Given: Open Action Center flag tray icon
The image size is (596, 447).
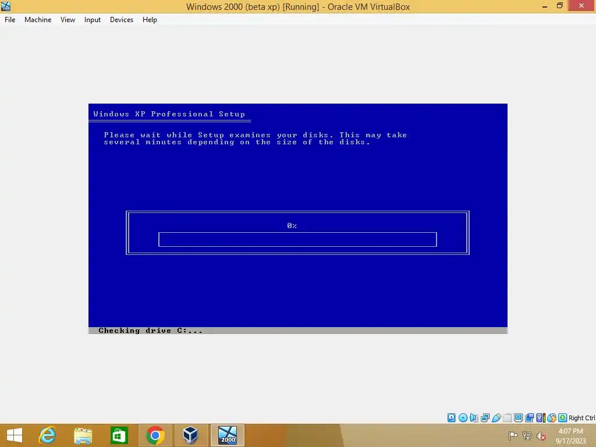Looking at the screenshot, I should click(x=513, y=436).
